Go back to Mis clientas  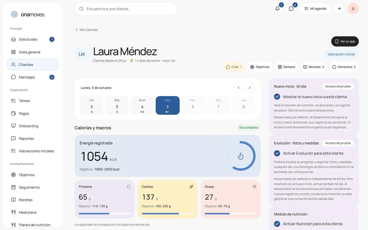[87, 30]
